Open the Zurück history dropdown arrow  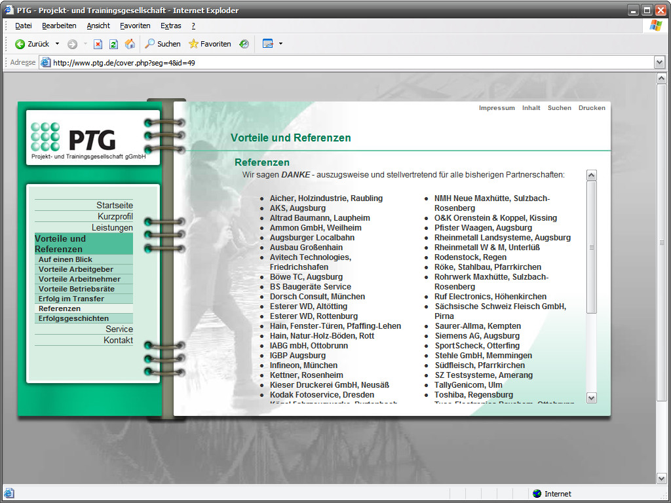(58, 44)
